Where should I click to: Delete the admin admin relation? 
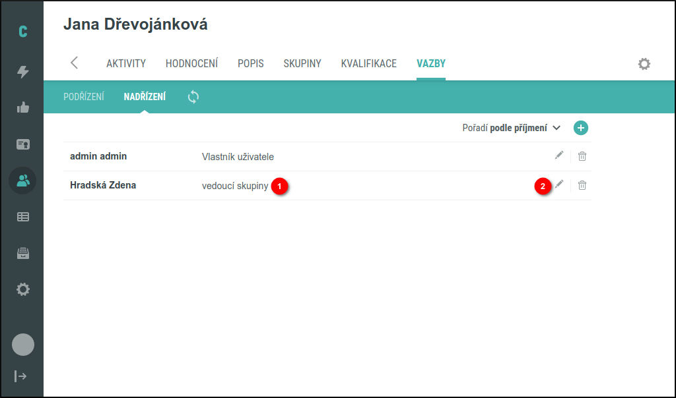coord(582,156)
